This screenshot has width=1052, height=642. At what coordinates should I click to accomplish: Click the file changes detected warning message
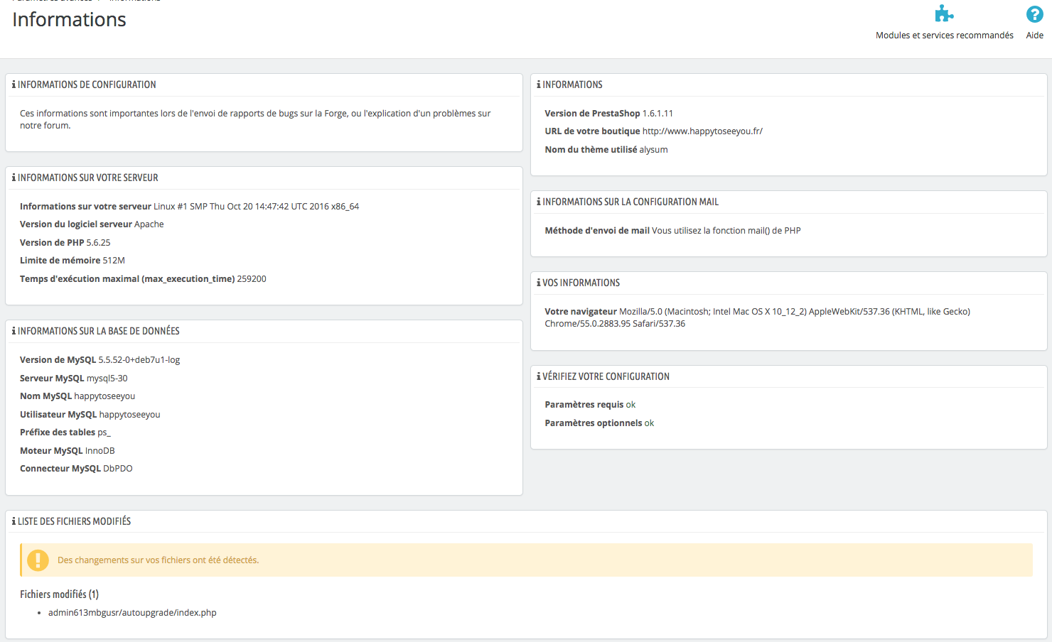pyautogui.click(x=158, y=560)
